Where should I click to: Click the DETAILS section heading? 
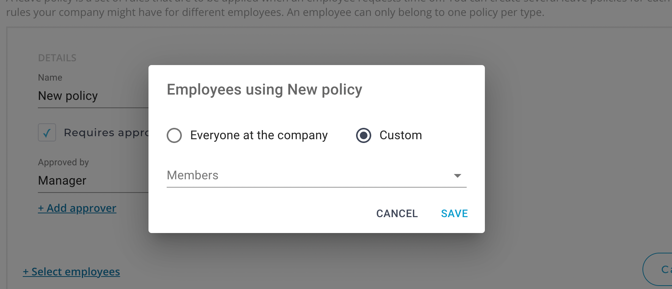point(57,58)
